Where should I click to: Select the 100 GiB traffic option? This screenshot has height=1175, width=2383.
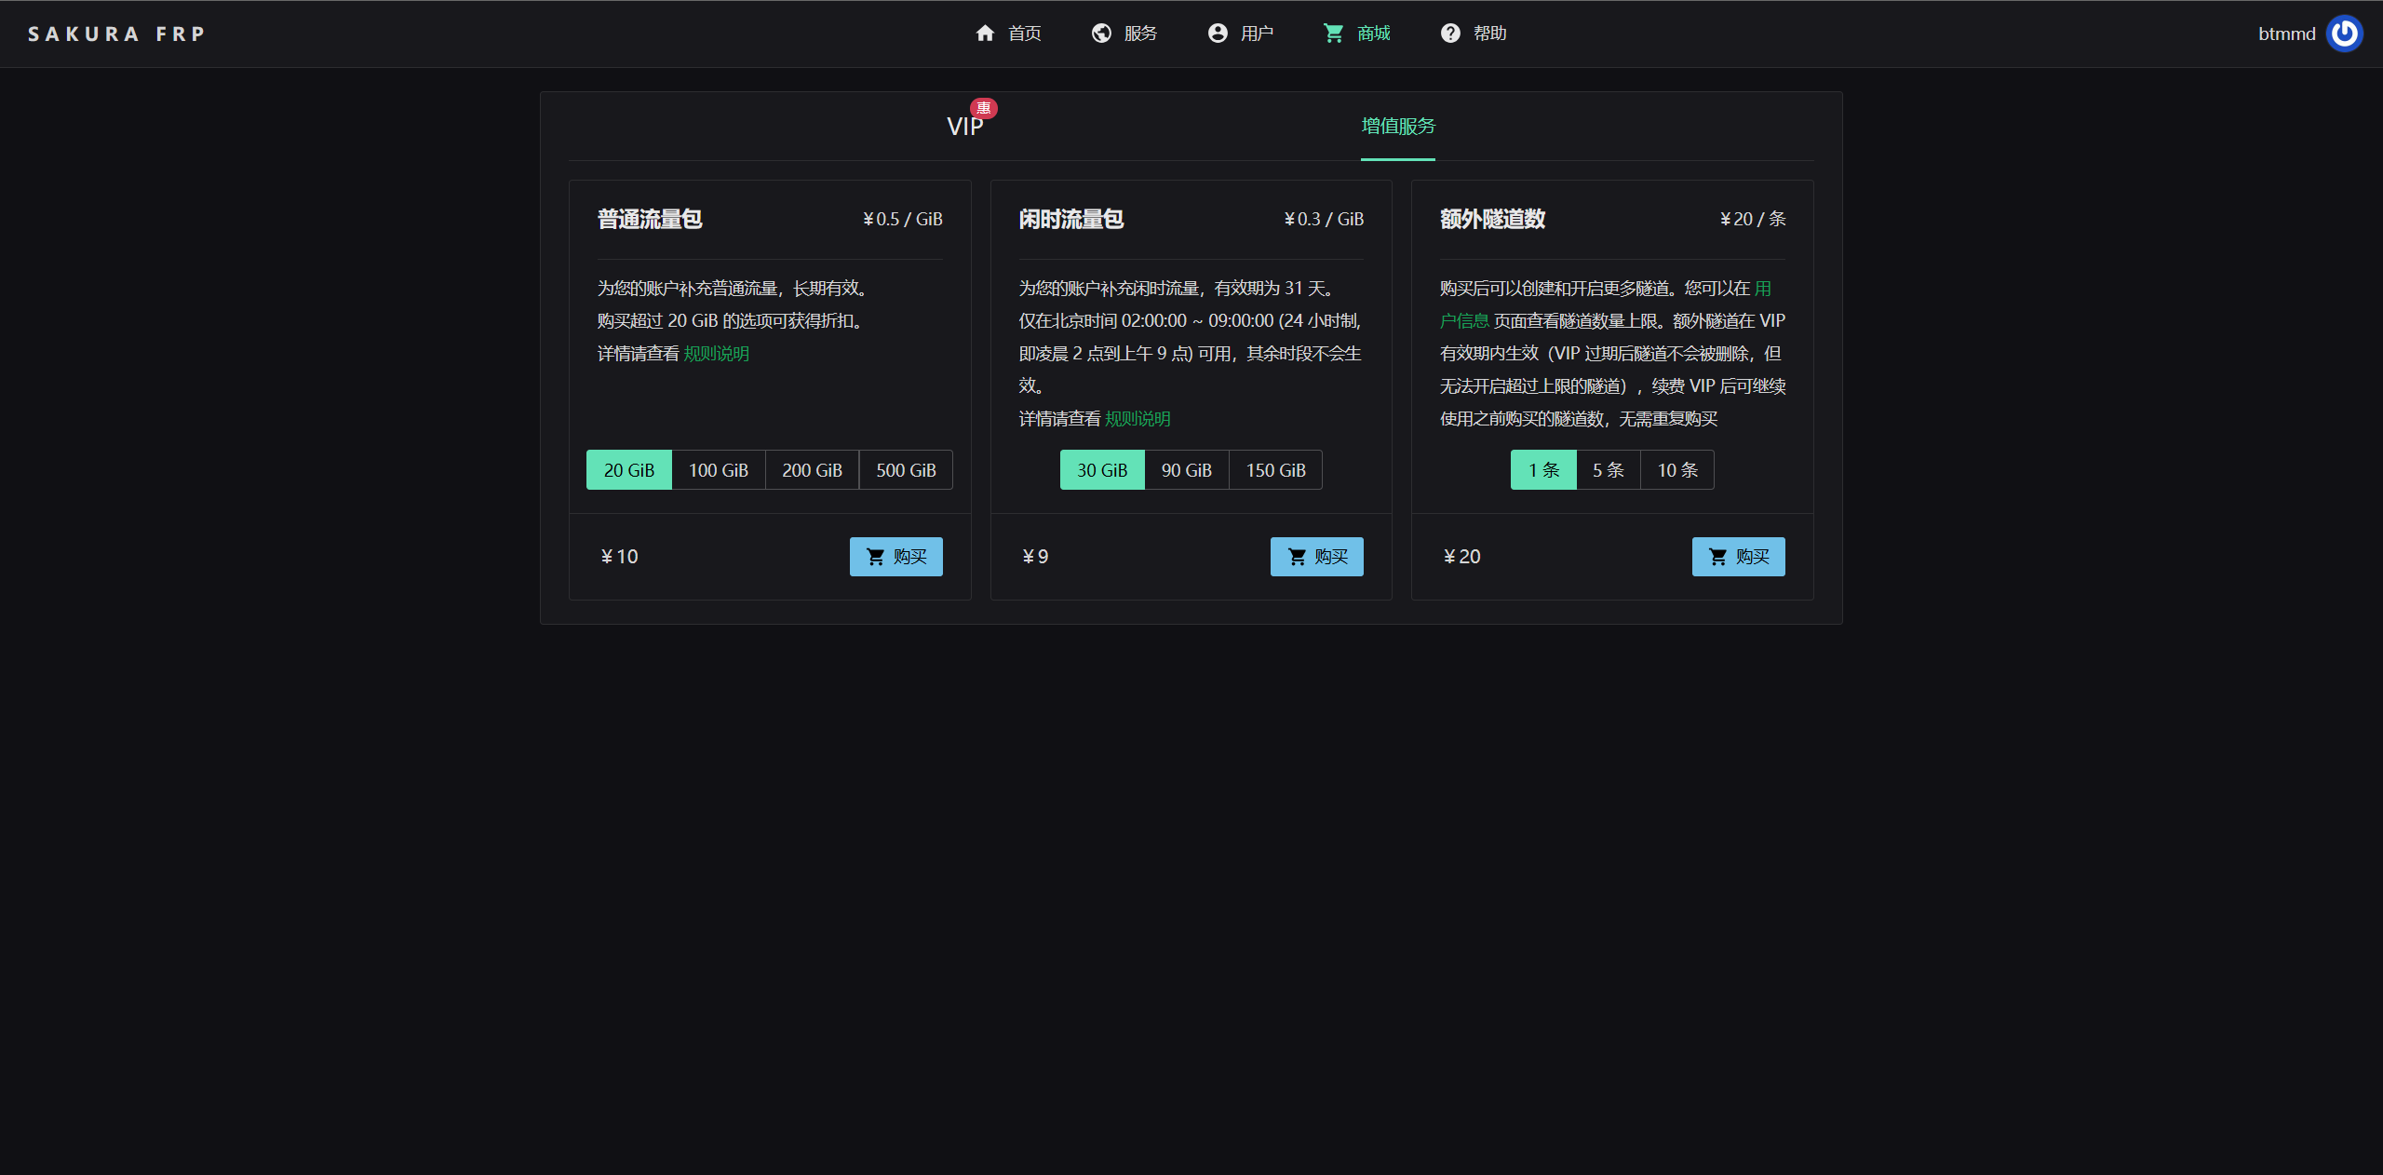coord(718,470)
